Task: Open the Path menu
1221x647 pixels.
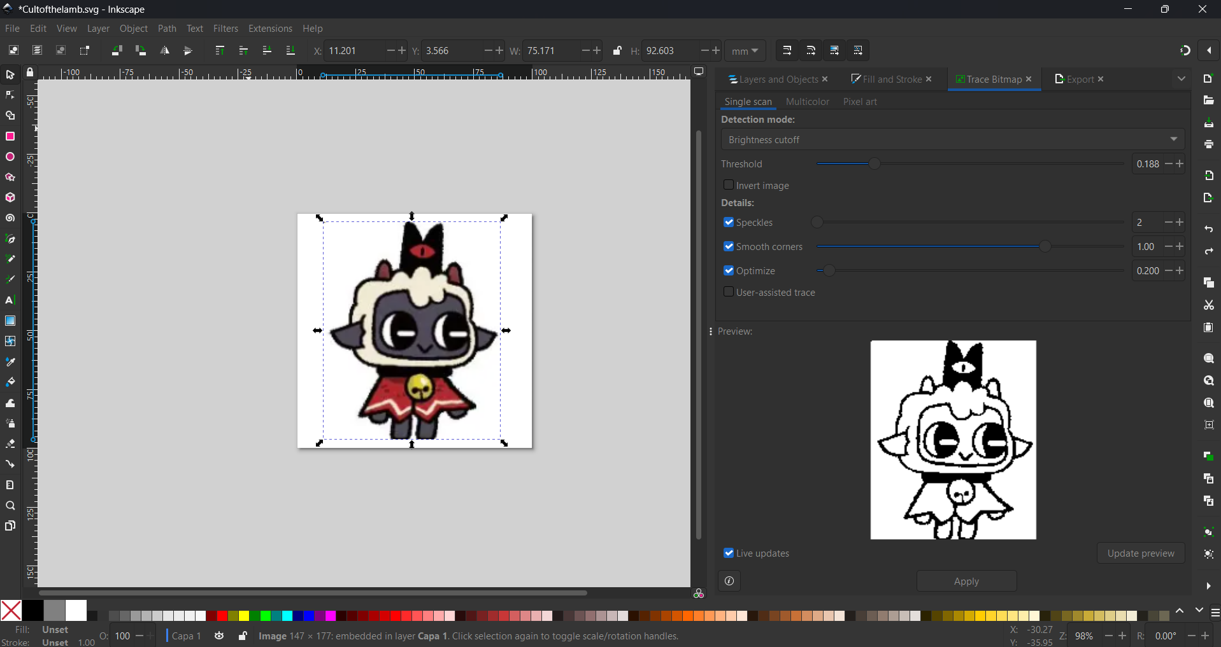Action: (167, 29)
